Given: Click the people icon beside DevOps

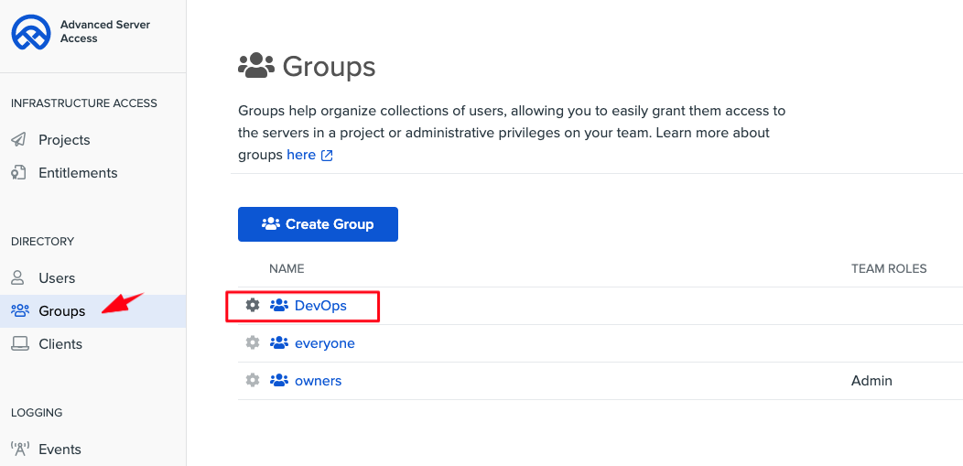Looking at the screenshot, I should [279, 306].
